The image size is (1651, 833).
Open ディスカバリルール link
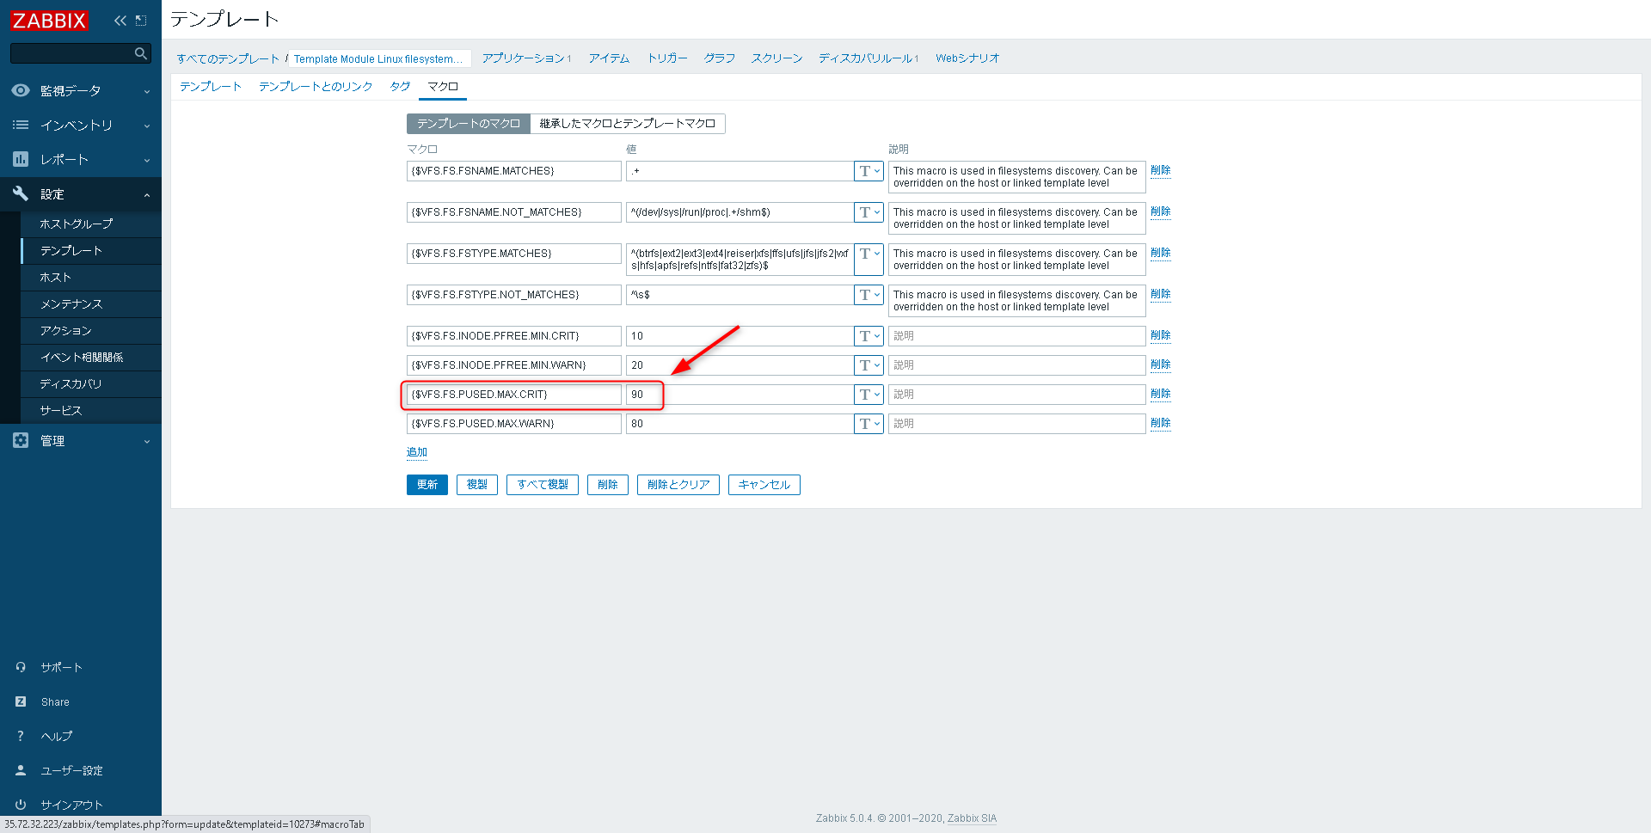(866, 58)
